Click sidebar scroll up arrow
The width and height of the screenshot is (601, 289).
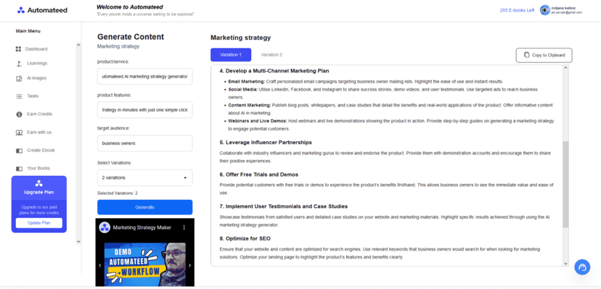pos(78,45)
